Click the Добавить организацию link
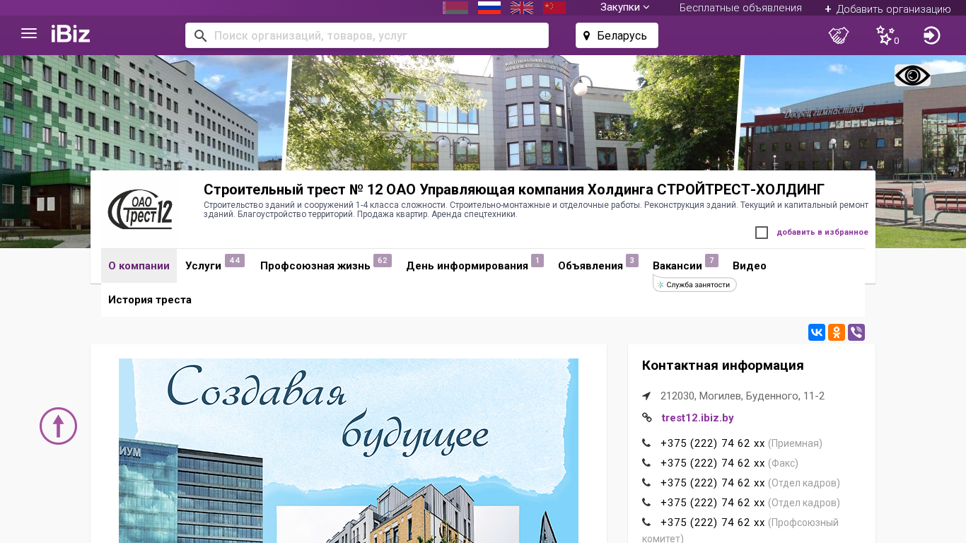The image size is (966, 543). pos(894,9)
